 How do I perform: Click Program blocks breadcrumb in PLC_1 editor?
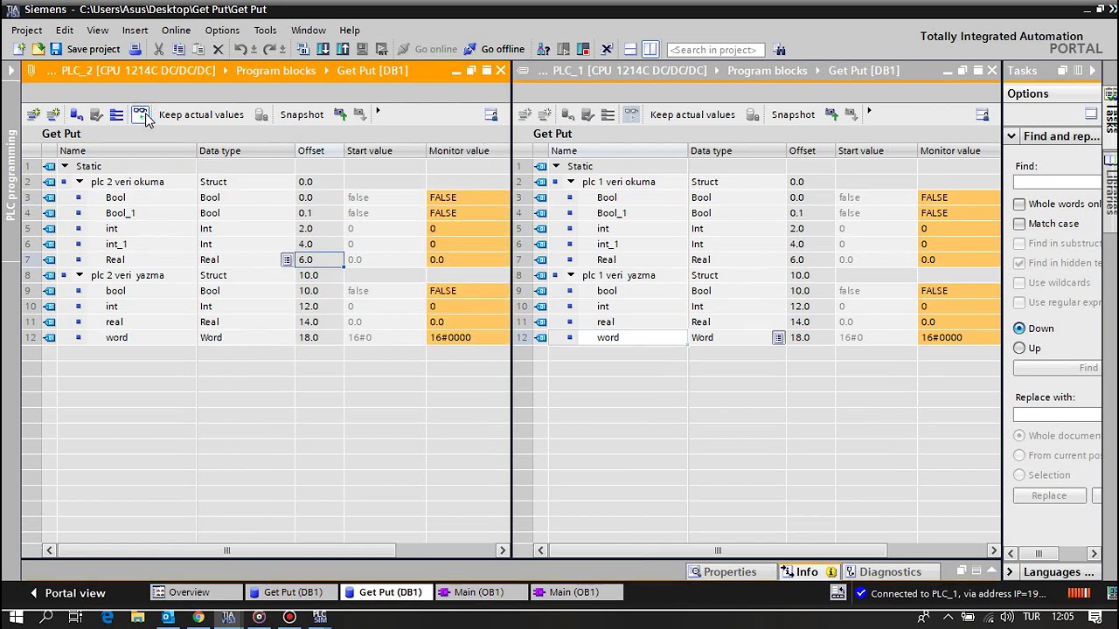pos(767,71)
